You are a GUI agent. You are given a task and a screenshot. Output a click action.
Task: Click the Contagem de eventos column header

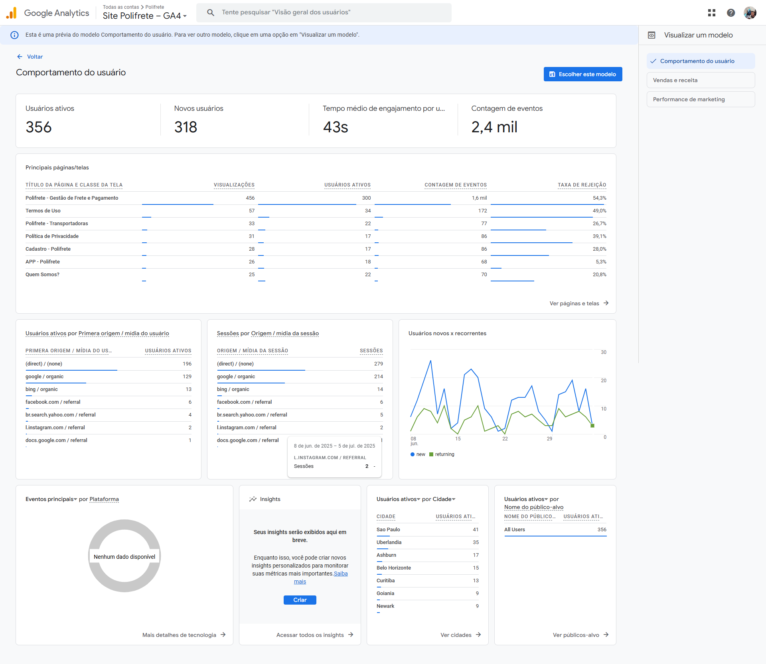456,185
